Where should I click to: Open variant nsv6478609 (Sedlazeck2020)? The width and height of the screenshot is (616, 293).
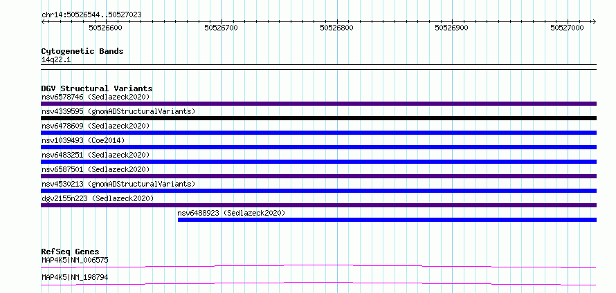tap(96, 126)
